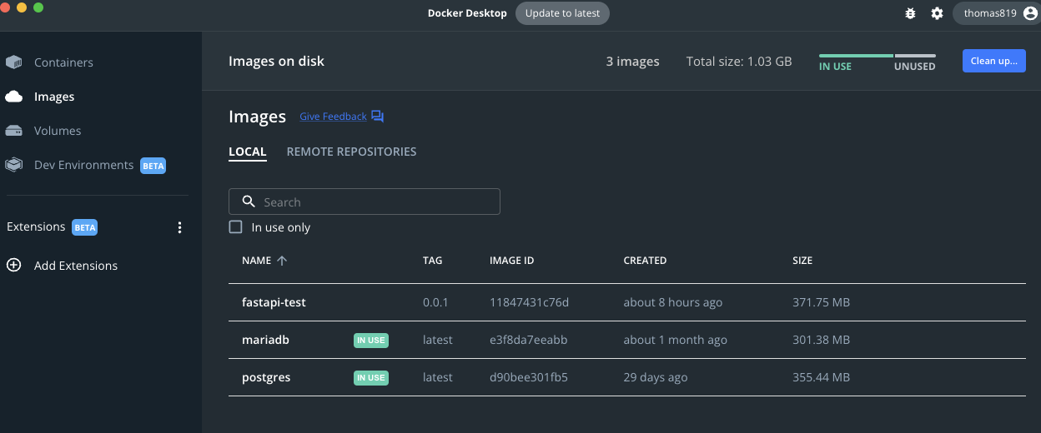Image resolution: width=1041 pixels, height=433 pixels.
Task: Switch to the REMOTE REPOSITORIES tab
Action: [x=351, y=152]
